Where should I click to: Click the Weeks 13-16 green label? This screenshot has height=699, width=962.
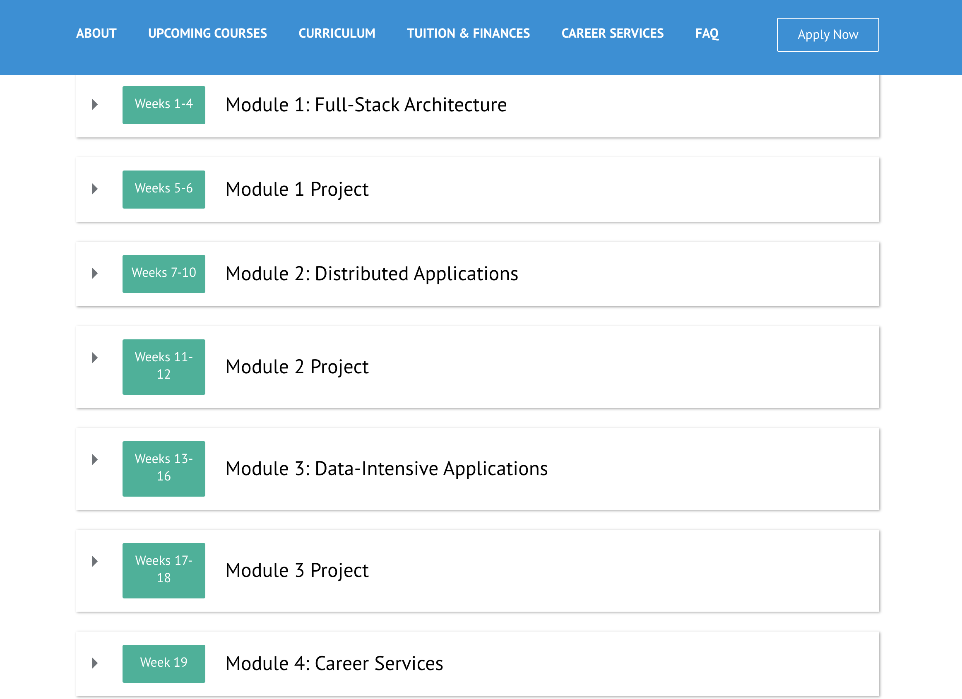164,468
